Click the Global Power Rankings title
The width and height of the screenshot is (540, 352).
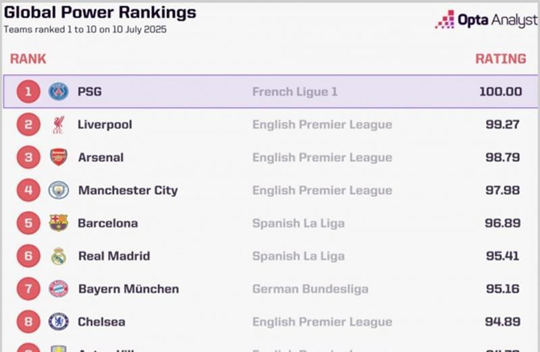pyautogui.click(x=100, y=12)
